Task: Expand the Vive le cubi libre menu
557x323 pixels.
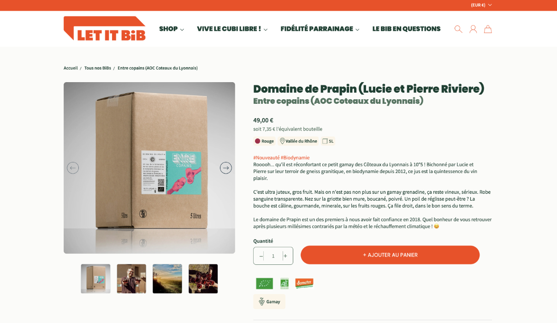Action: [x=232, y=29]
